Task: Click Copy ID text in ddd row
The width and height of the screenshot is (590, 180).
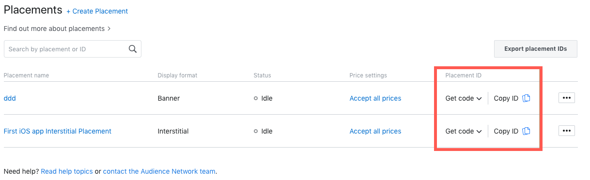Action: 506,98
